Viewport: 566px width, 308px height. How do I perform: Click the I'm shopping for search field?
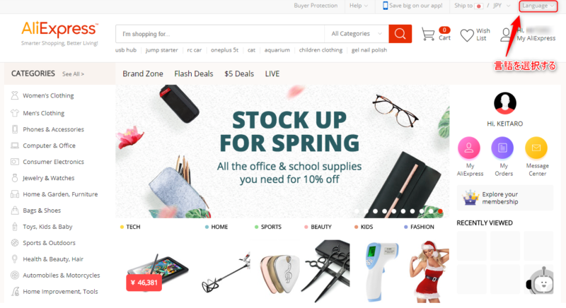(x=220, y=34)
